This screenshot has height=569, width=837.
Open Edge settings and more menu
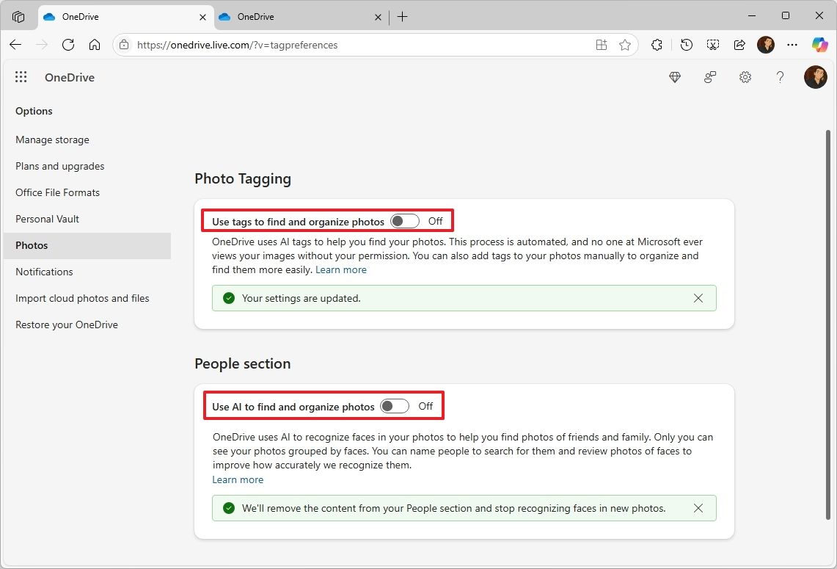[x=792, y=45]
